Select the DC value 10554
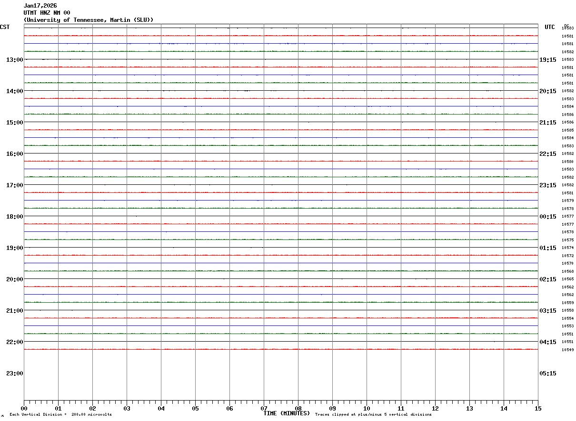 click(x=567, y=318)
